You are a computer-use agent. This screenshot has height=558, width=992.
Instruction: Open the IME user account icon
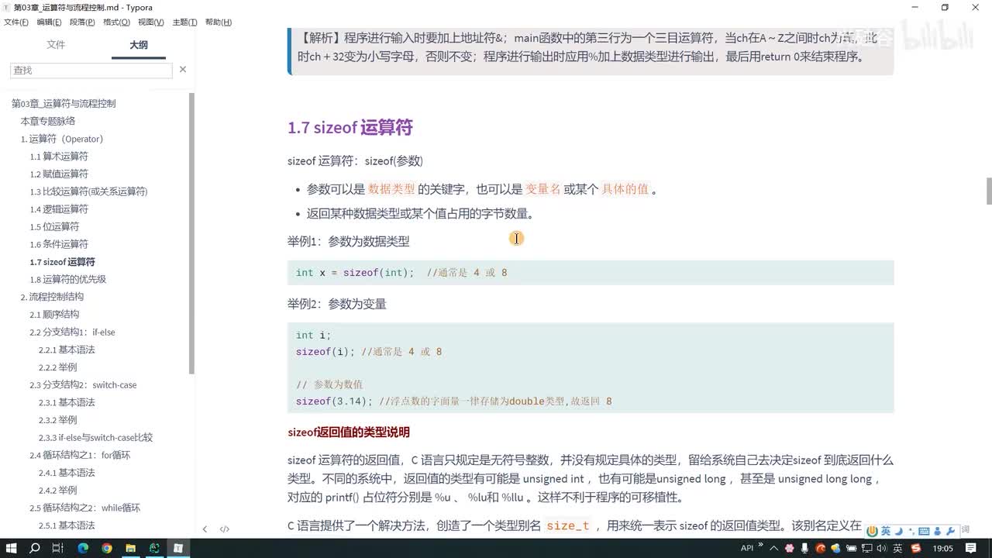point(938,531)
